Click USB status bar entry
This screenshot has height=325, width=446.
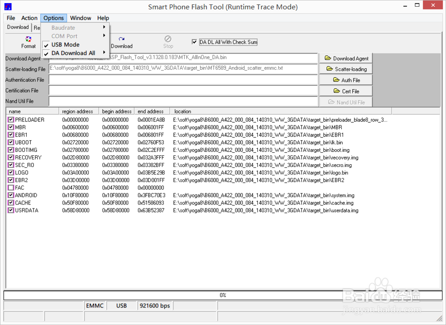click(121, 306)
